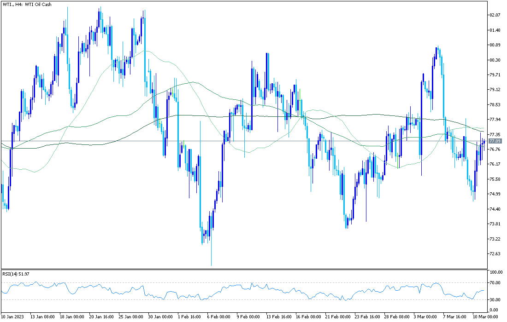Screen dimensions: 507x322
Task: Click the chart title 'WTI., H4: WTI Oil Cash'
Action: click(27, 5)
